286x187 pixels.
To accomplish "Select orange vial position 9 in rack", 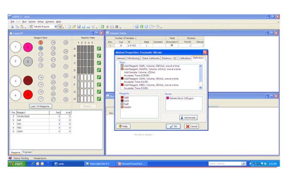I will [x=41, y=43].
